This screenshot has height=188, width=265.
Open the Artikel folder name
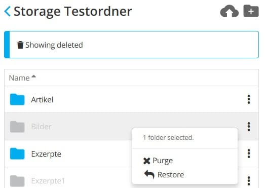[x=42, y=100]
